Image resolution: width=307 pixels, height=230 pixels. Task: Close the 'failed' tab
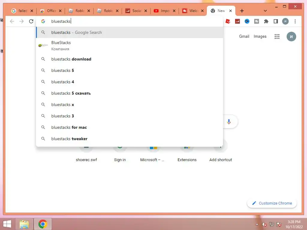coord(32,11)
